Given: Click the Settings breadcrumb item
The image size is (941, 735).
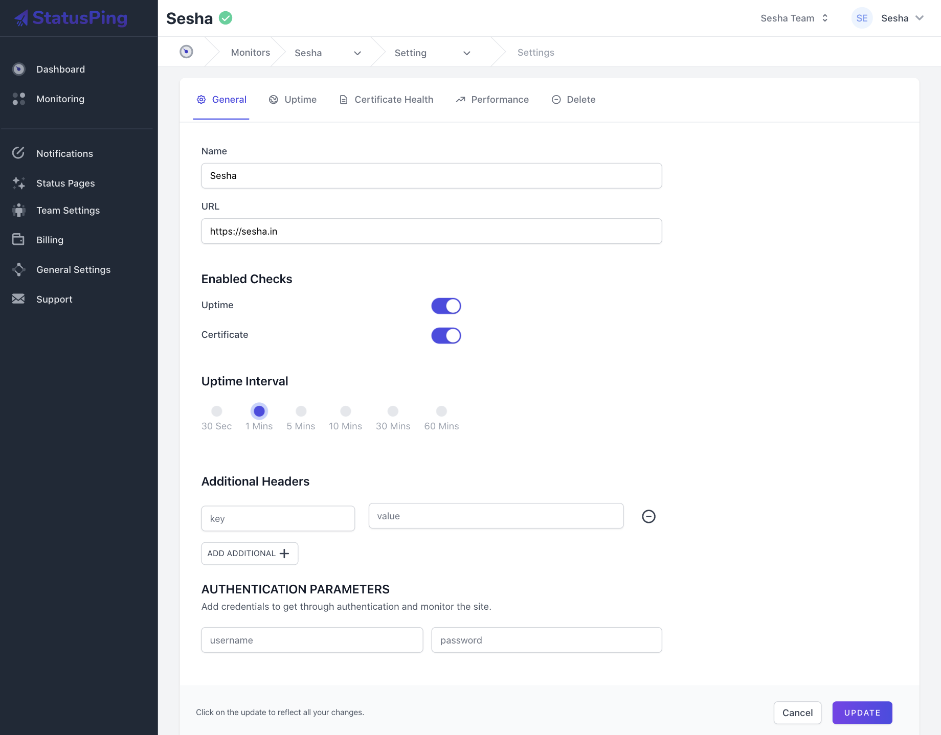Looking at the screenshot, I should tap(535, 52).
